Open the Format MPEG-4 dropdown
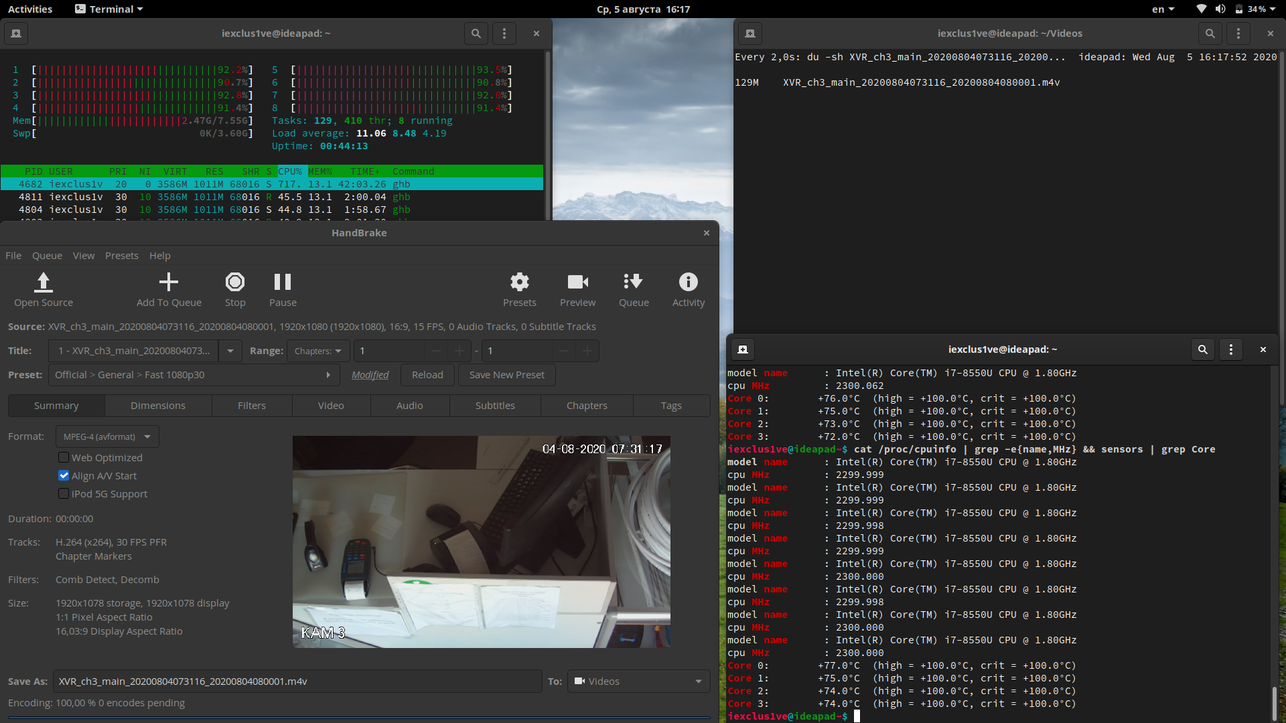This screenshot has height=723, width=1286. [x=107, y=436]
